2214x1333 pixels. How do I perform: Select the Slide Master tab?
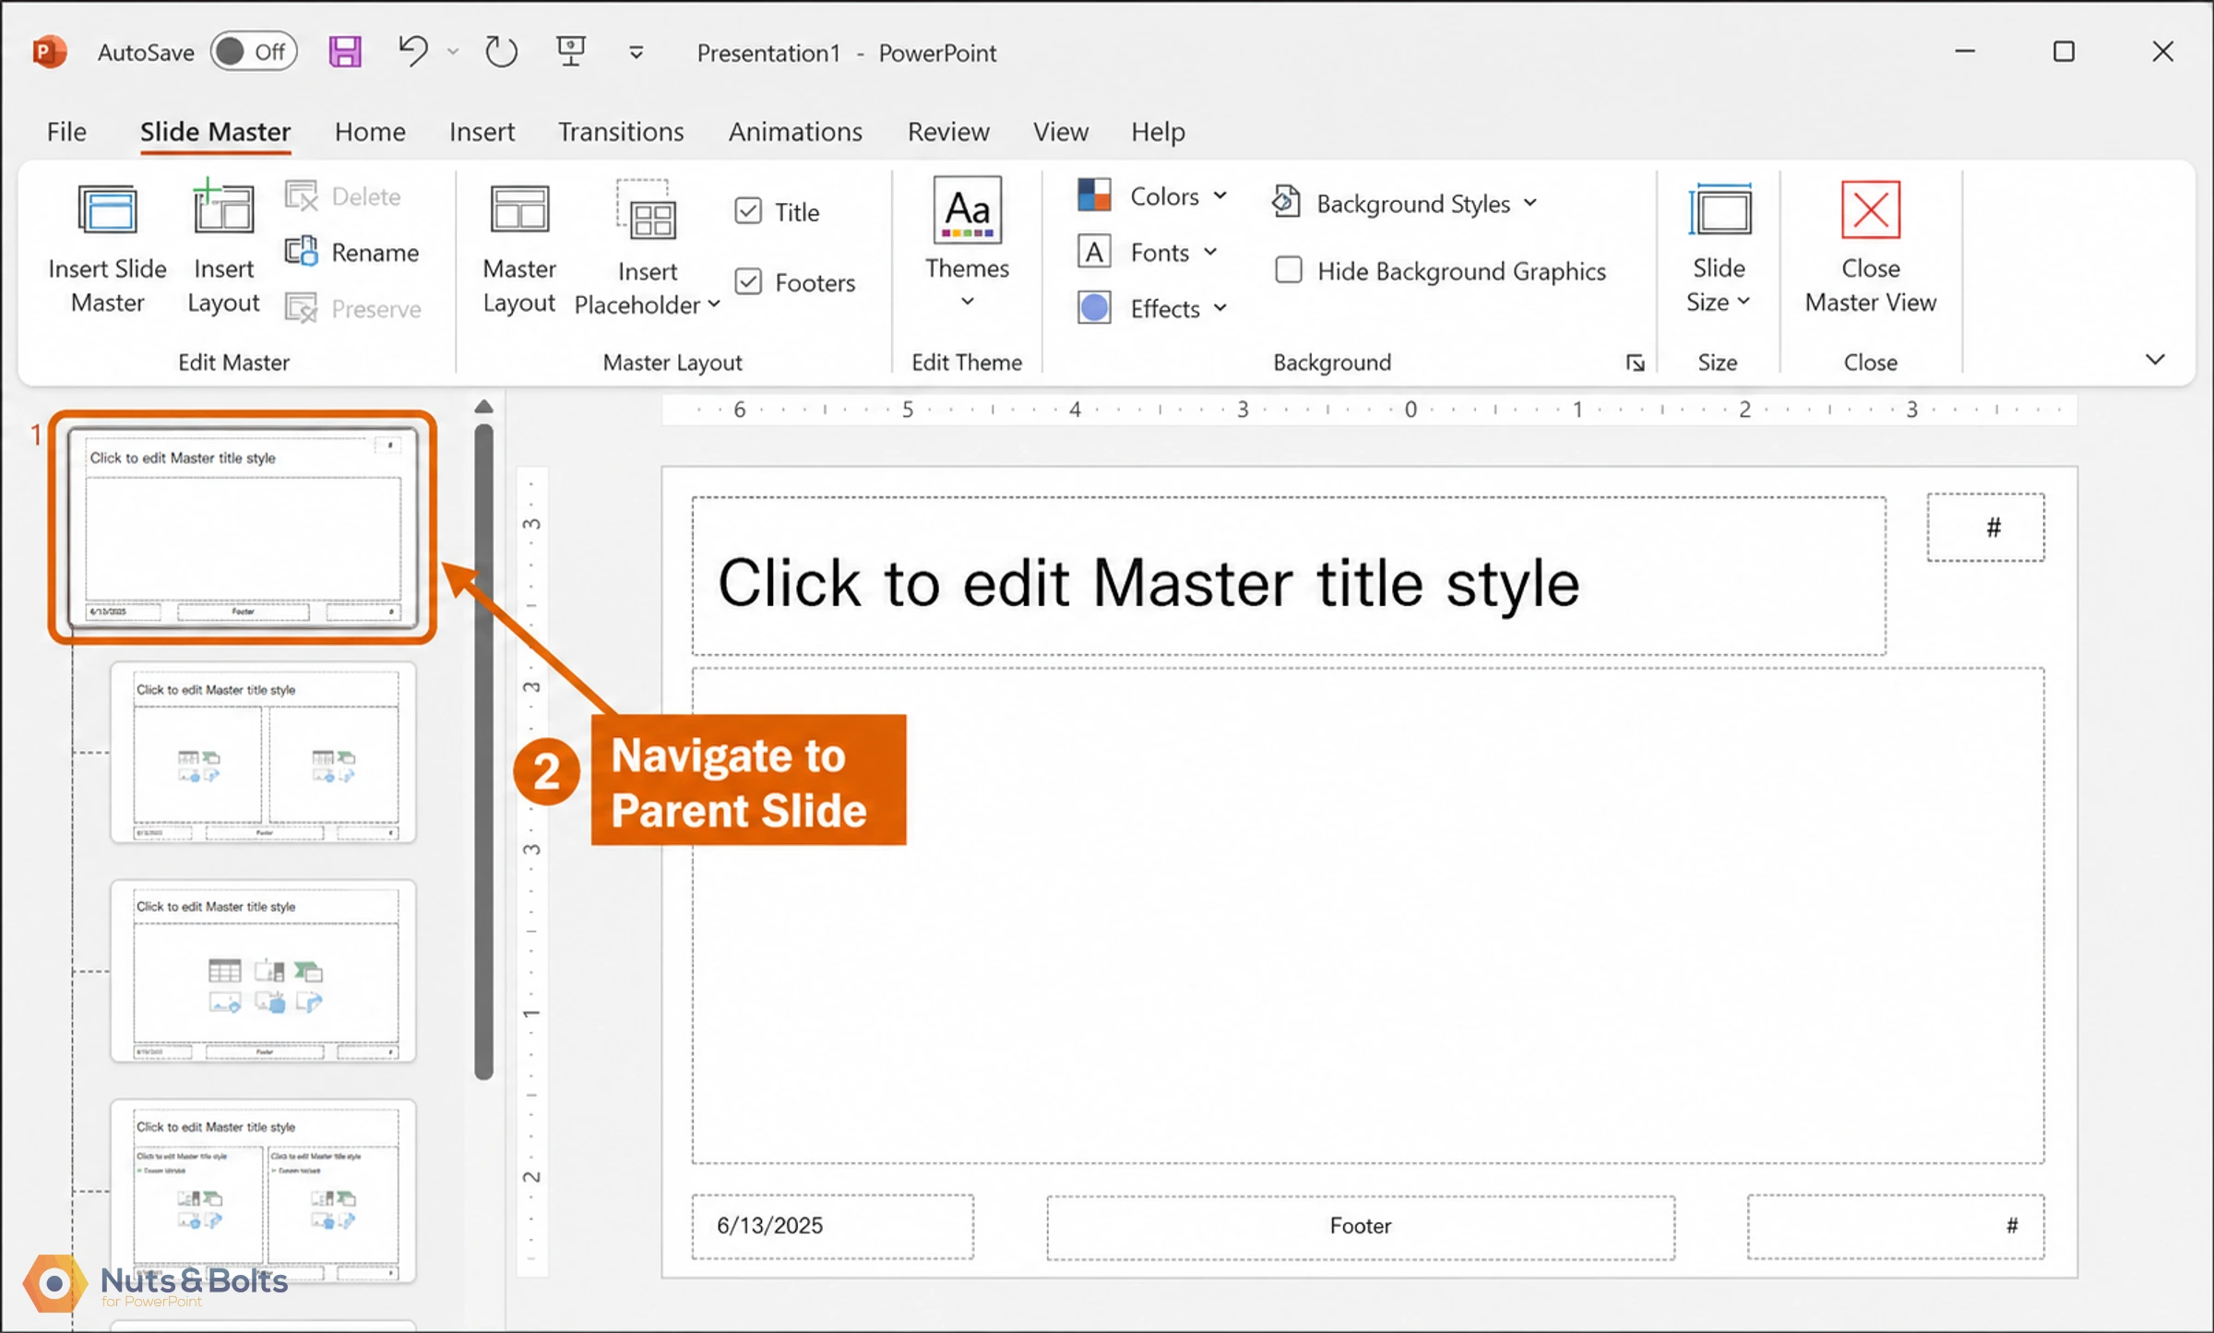215,132
